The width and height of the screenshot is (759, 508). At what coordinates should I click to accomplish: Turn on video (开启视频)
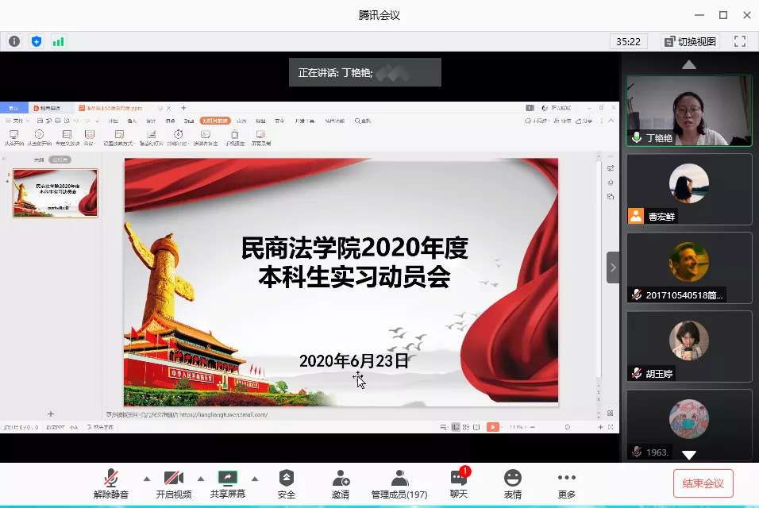tap(174, 483)
